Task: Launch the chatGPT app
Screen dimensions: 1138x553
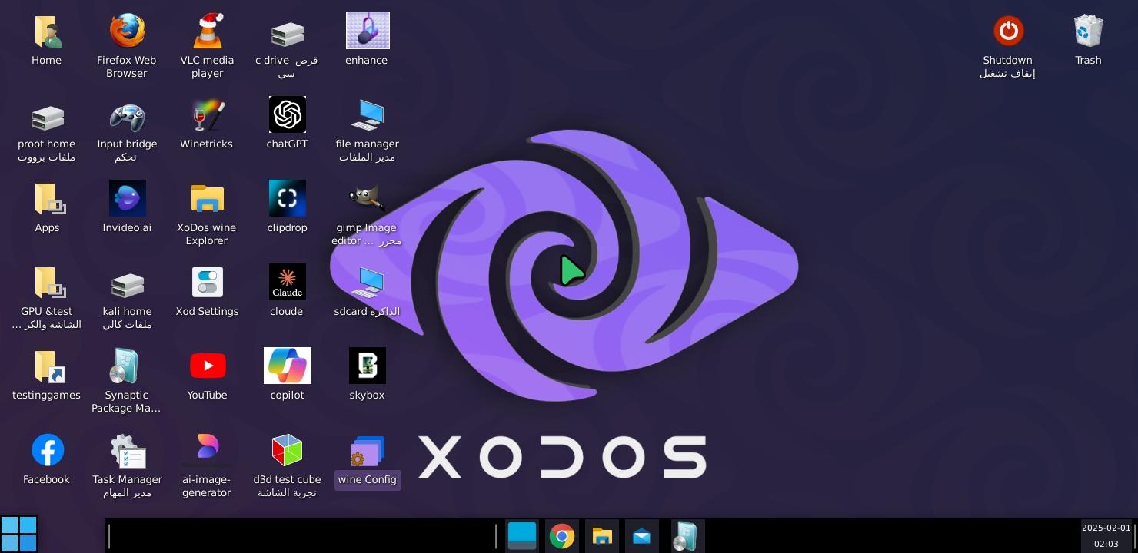Action: tap(288, 115)
